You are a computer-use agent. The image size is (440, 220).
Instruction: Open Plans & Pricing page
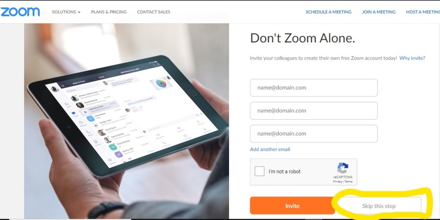109,12
